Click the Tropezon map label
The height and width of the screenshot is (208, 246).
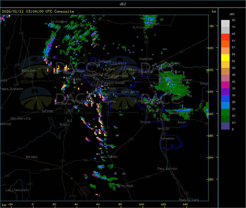click(x=107, y=83)
